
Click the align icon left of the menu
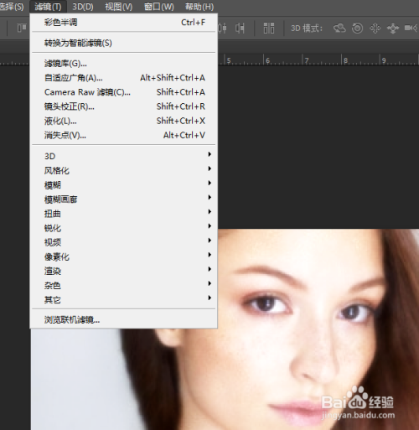pos(22,28)
